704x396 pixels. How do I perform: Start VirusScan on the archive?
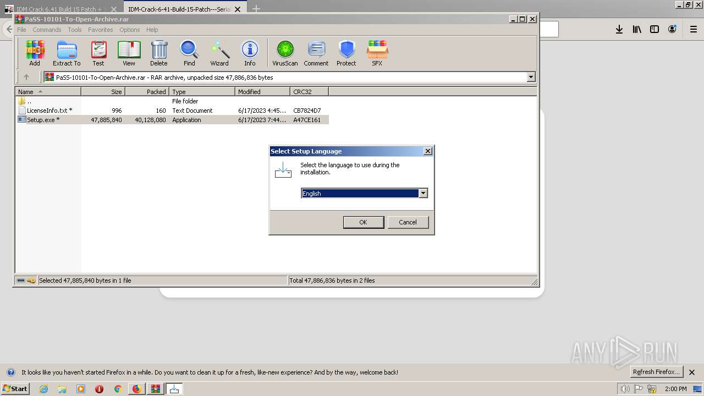285,53
